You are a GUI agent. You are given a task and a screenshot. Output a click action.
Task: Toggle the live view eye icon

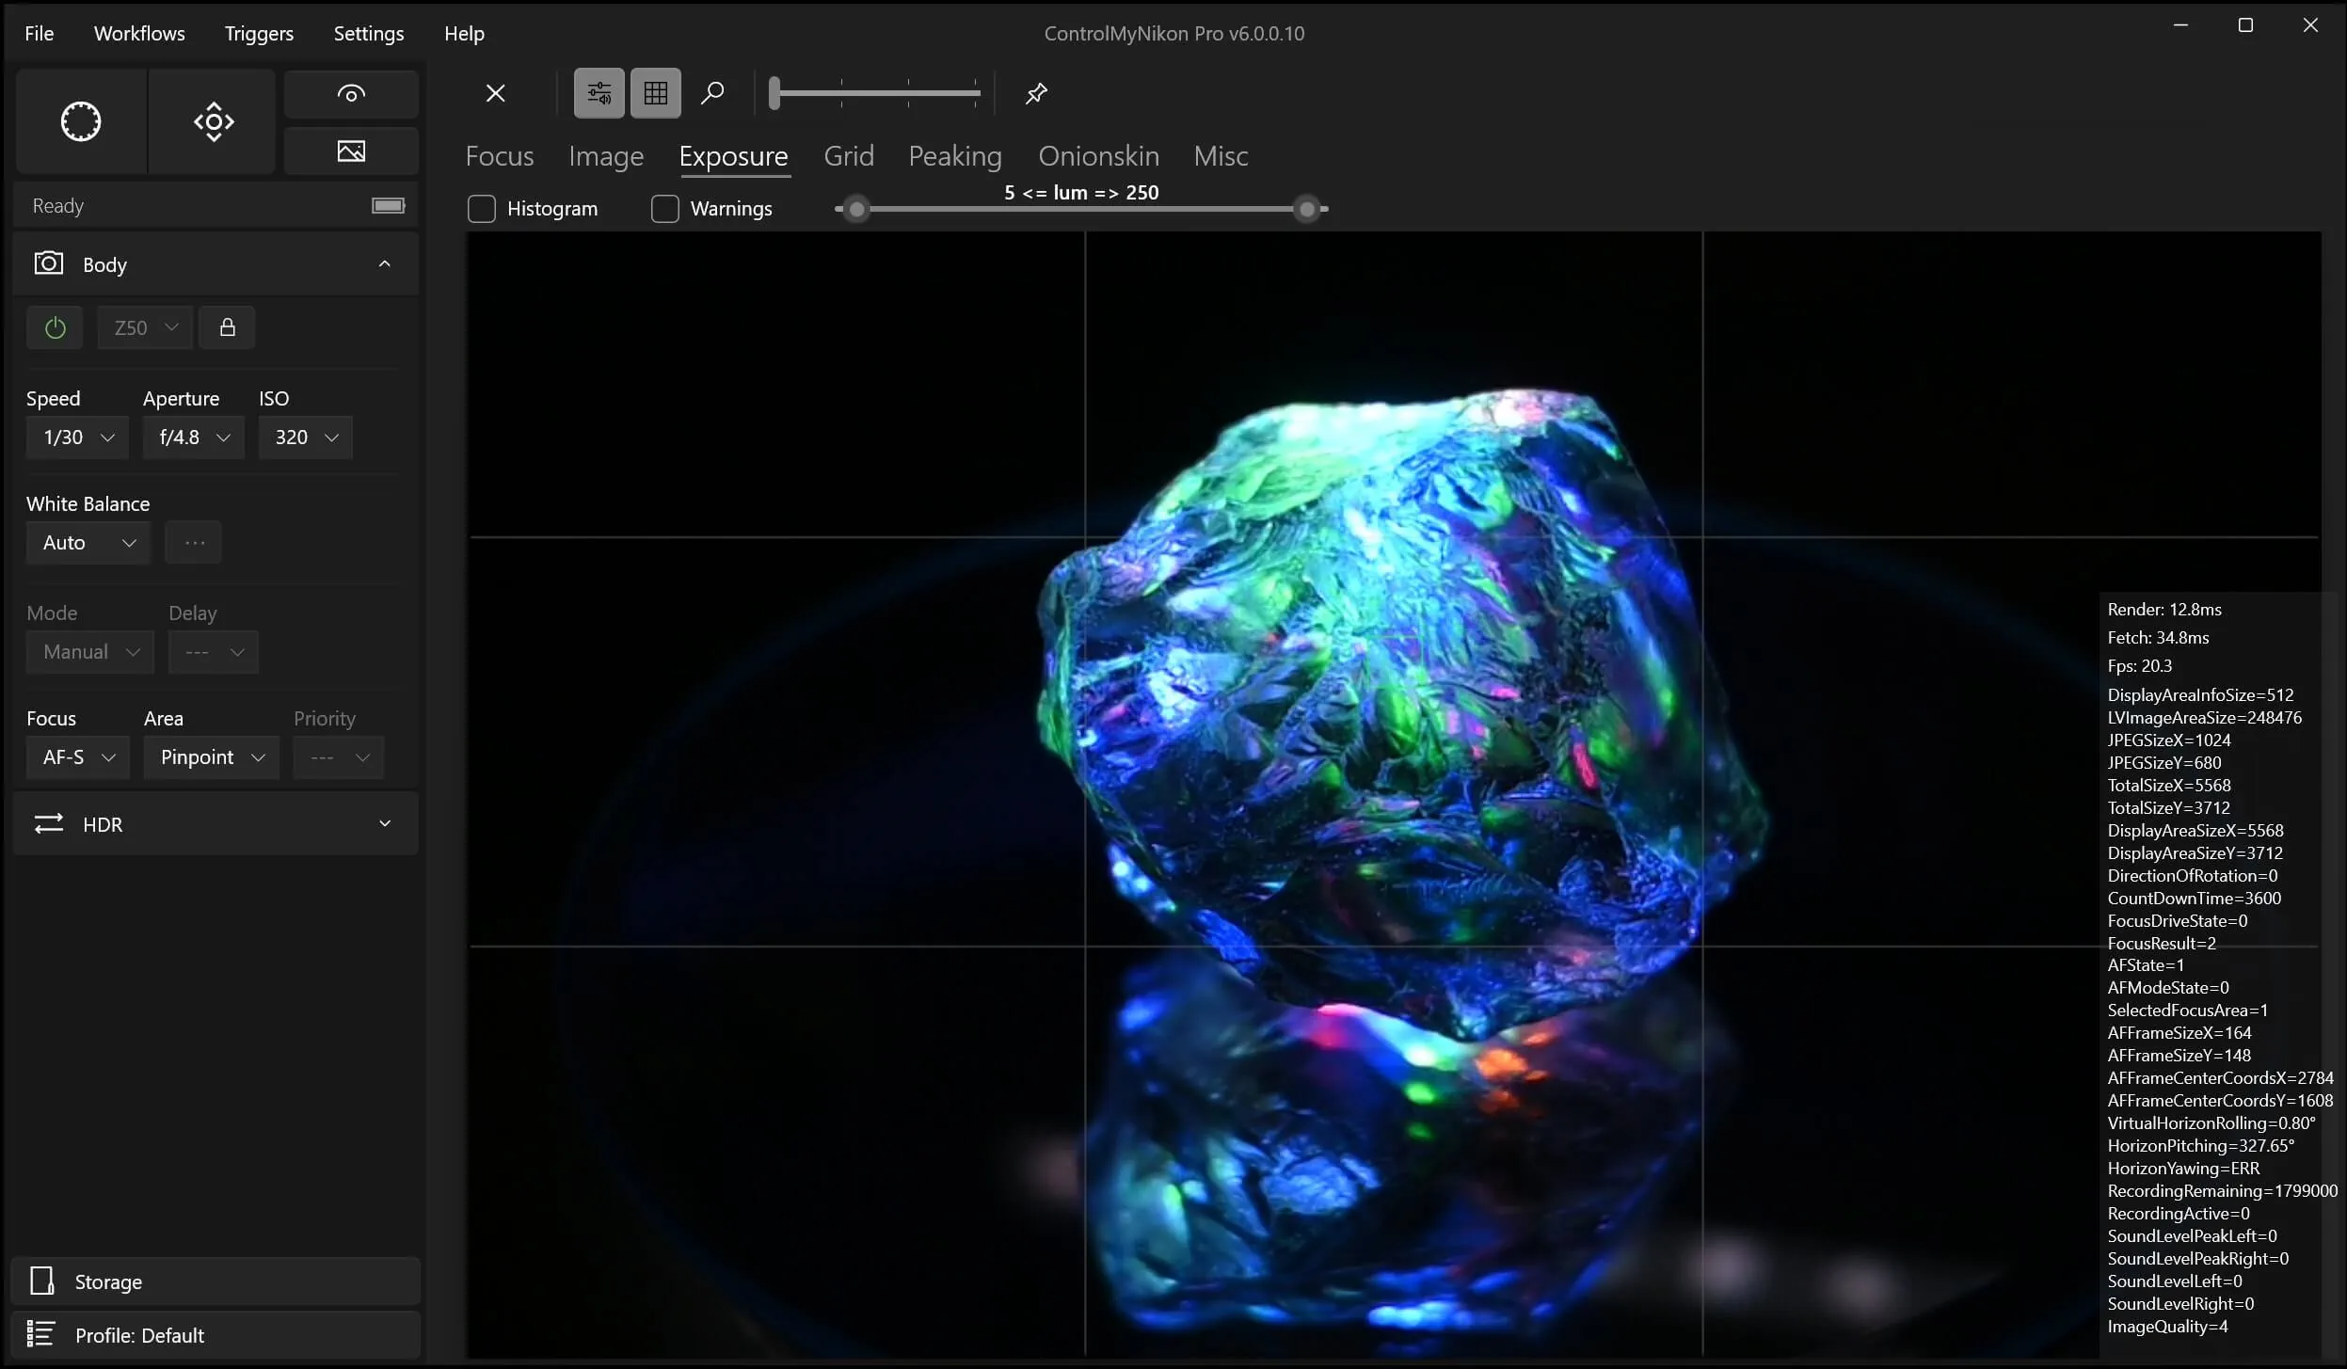351,94
